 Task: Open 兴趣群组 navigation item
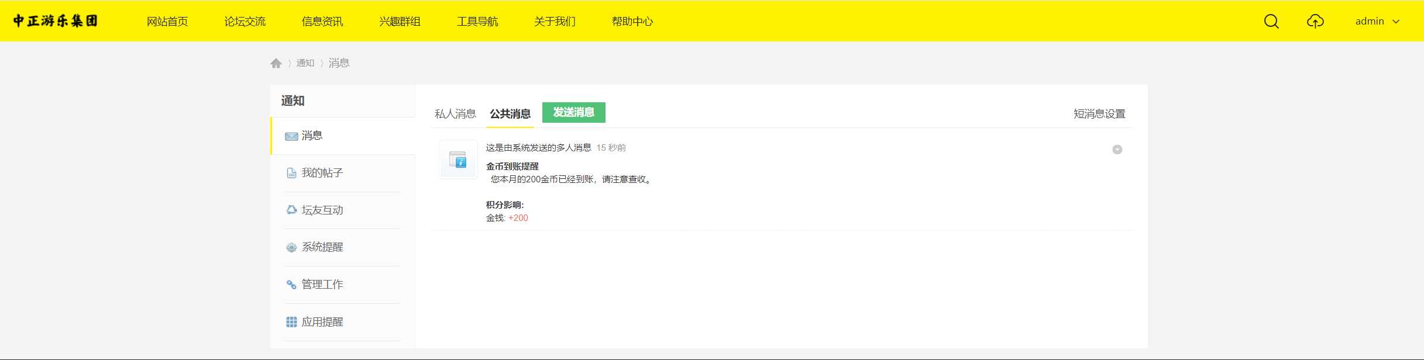(400, 22)
